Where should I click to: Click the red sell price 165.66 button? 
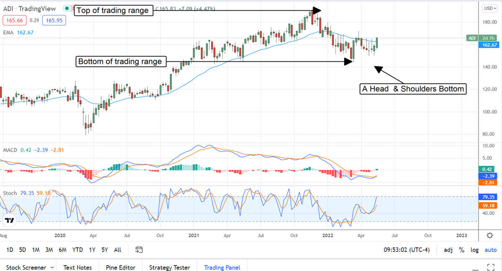pos(15,20)
